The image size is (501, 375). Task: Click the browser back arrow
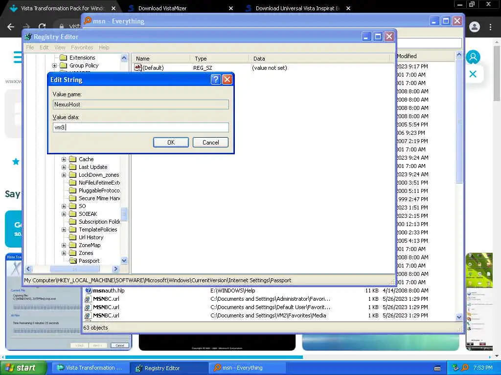(11, 27)
